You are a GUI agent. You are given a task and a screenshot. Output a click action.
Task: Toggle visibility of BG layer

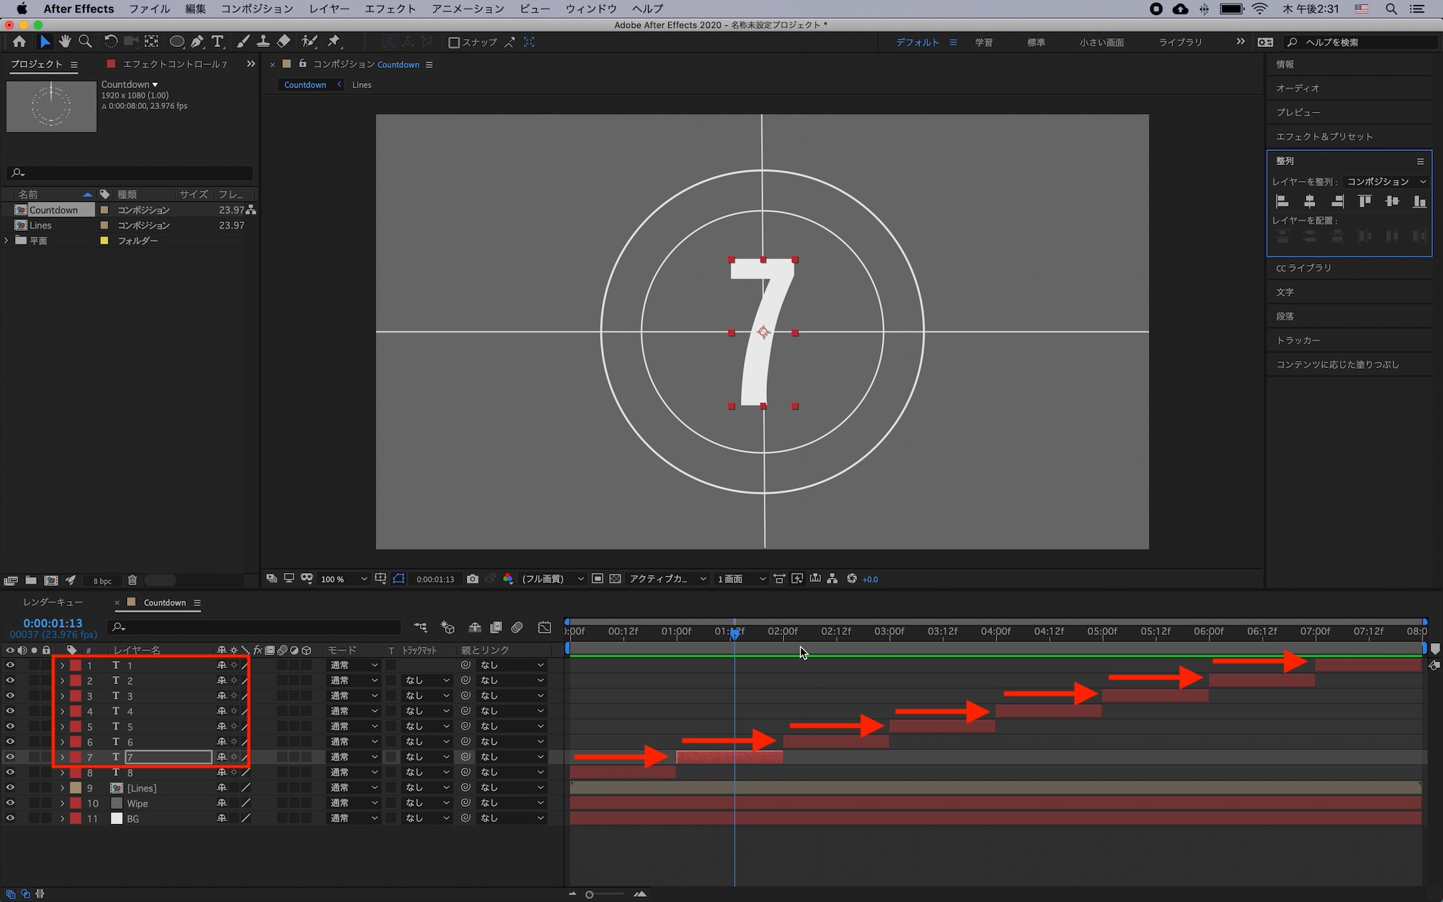click(x=10, y=818)
